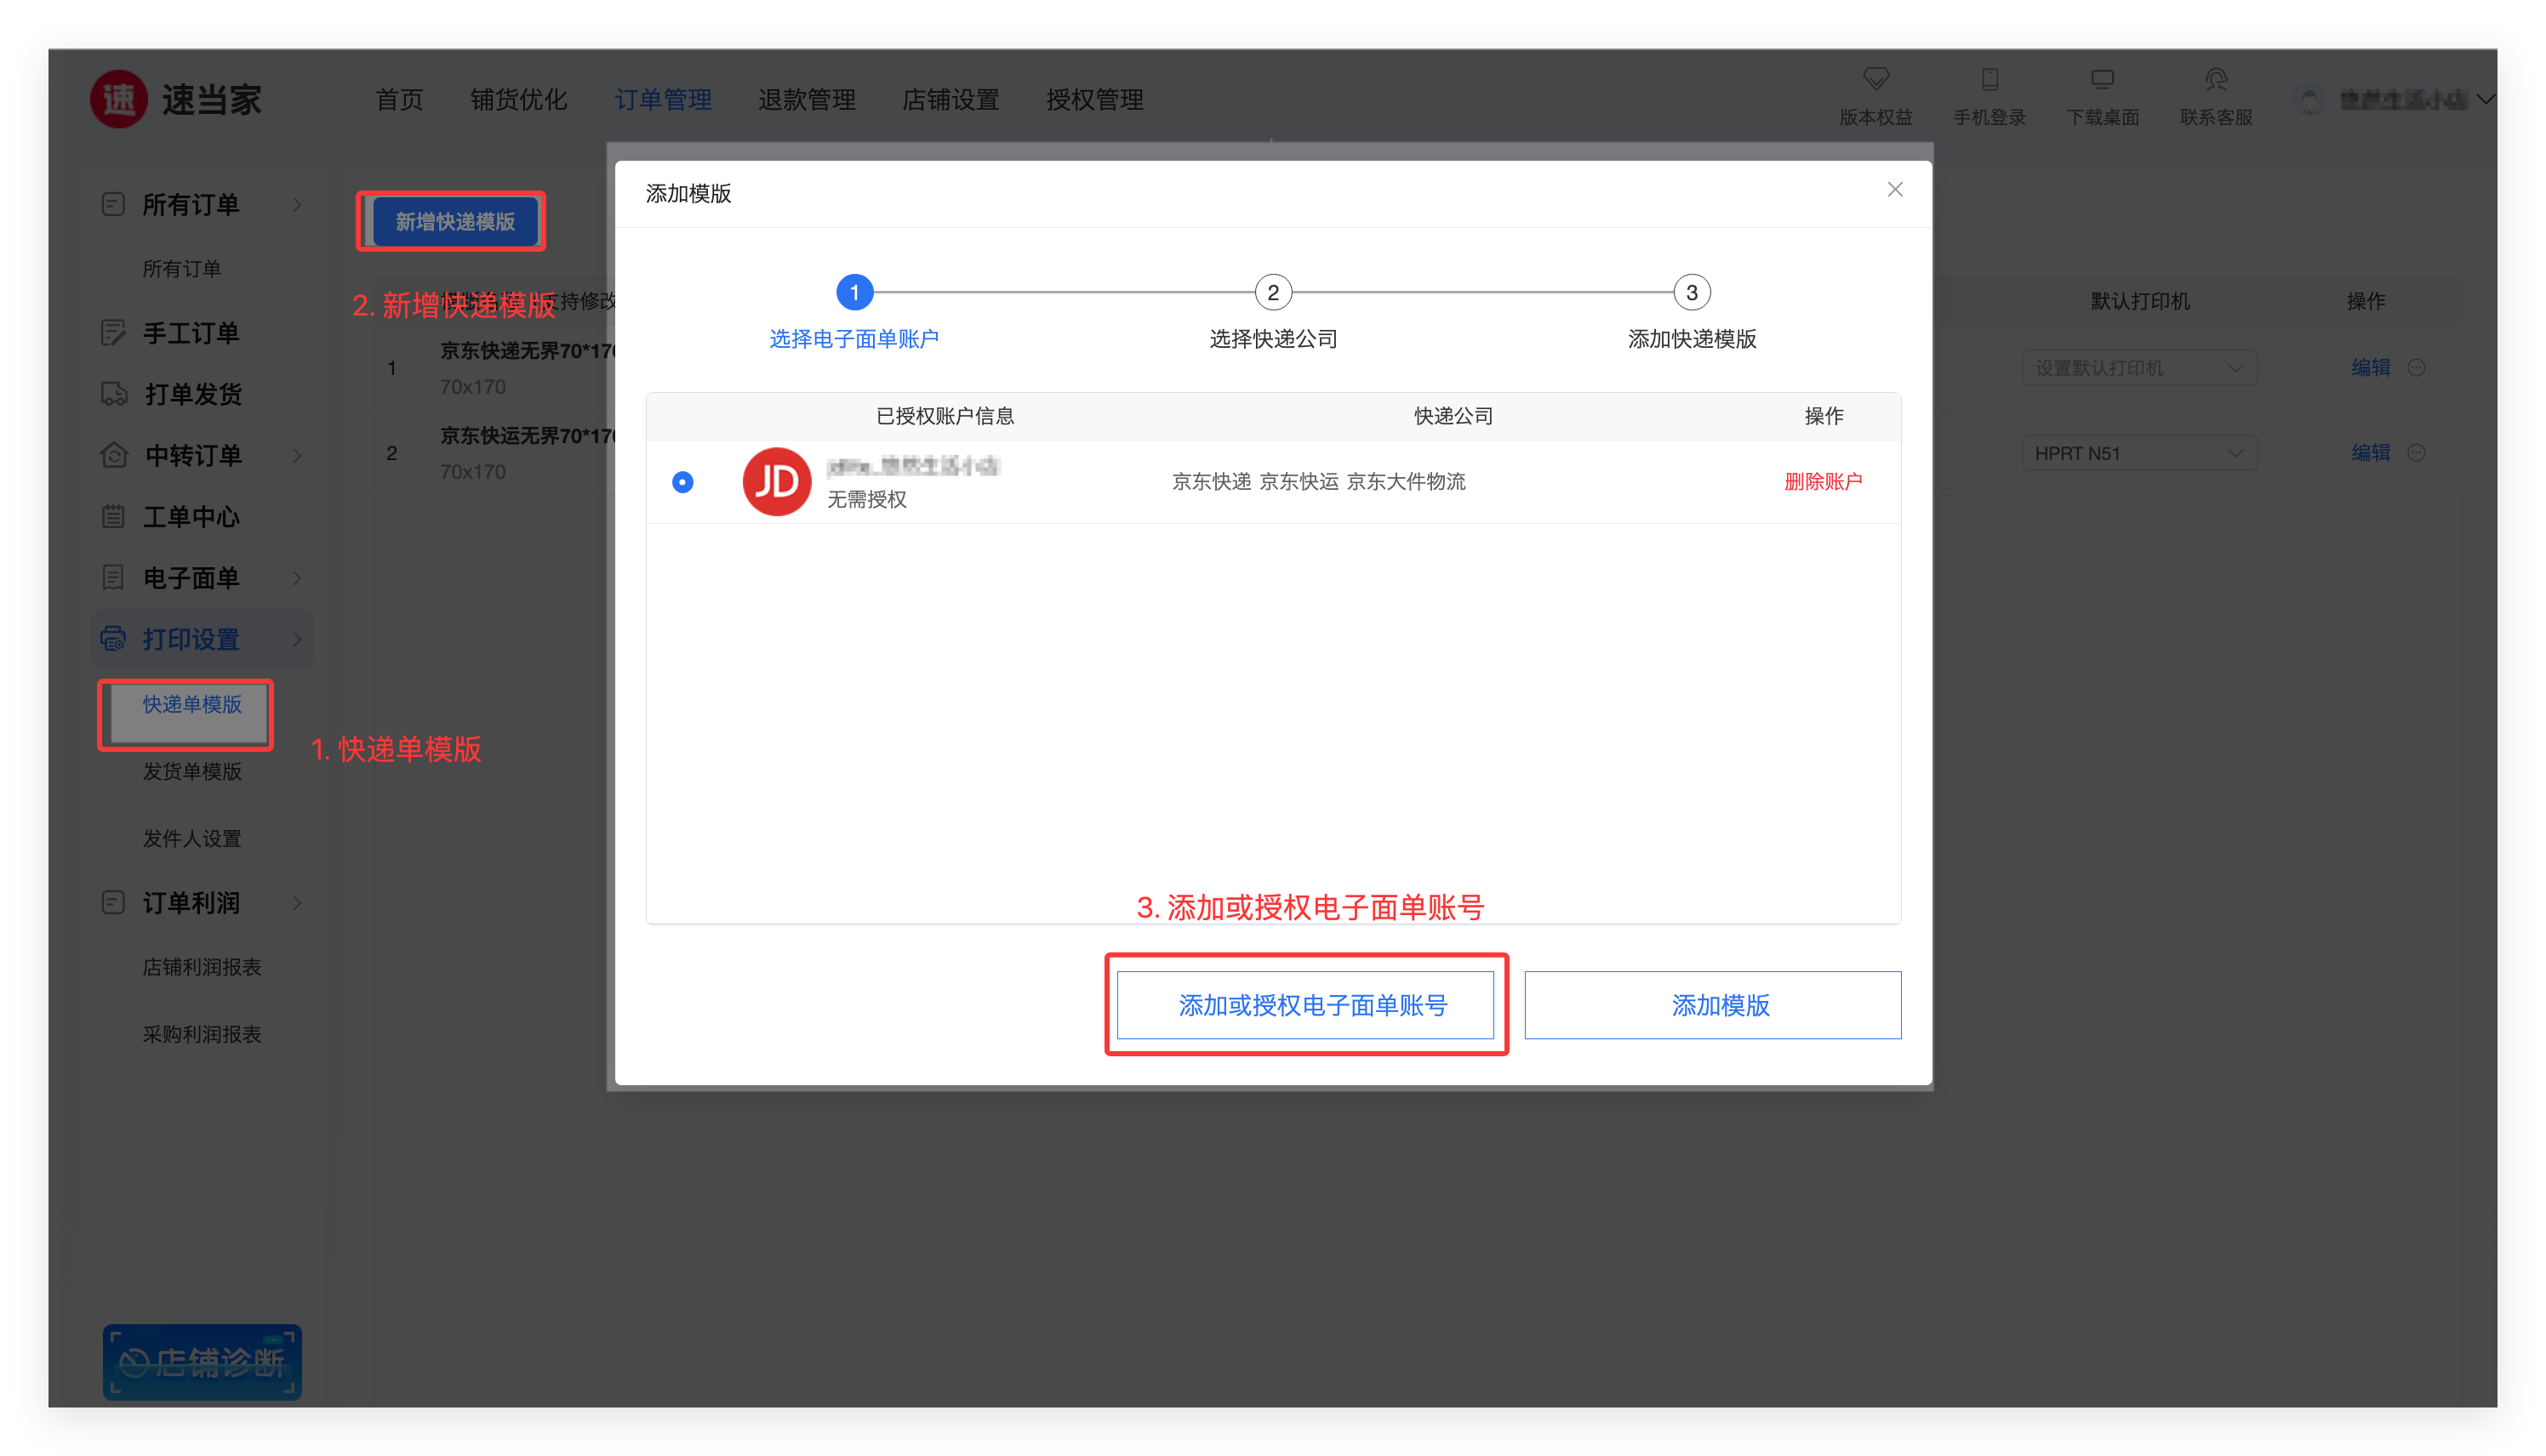The image size is (2546, 1456).
Task: Click the JD account avatar icon
Action: (x=776, y=482)
